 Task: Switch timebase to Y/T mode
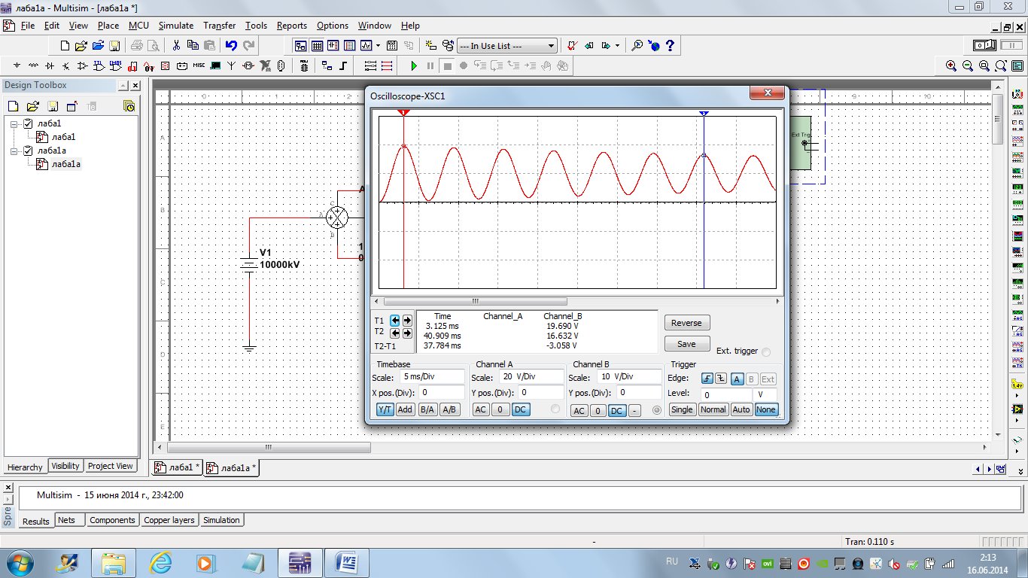tap(385, 409)
